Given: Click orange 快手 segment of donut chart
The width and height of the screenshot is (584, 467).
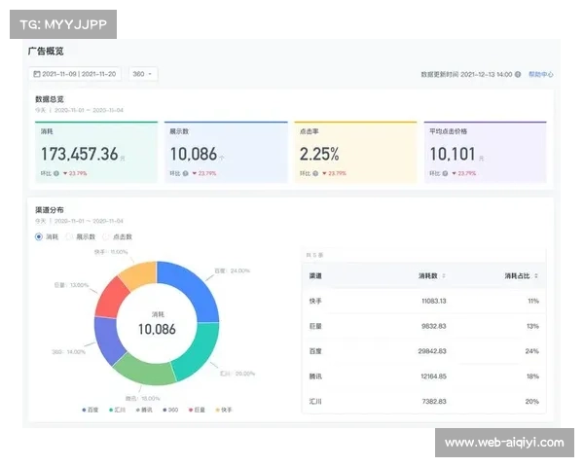Looking at the screenshot, I should (139, 273).
